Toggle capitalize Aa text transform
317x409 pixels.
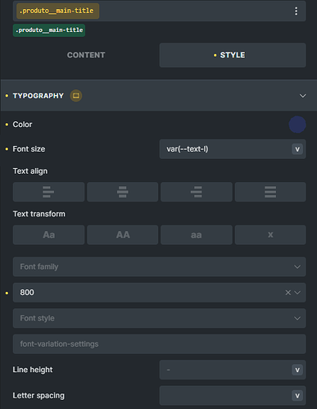48,234
